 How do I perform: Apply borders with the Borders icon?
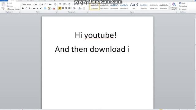coord(84,8)
